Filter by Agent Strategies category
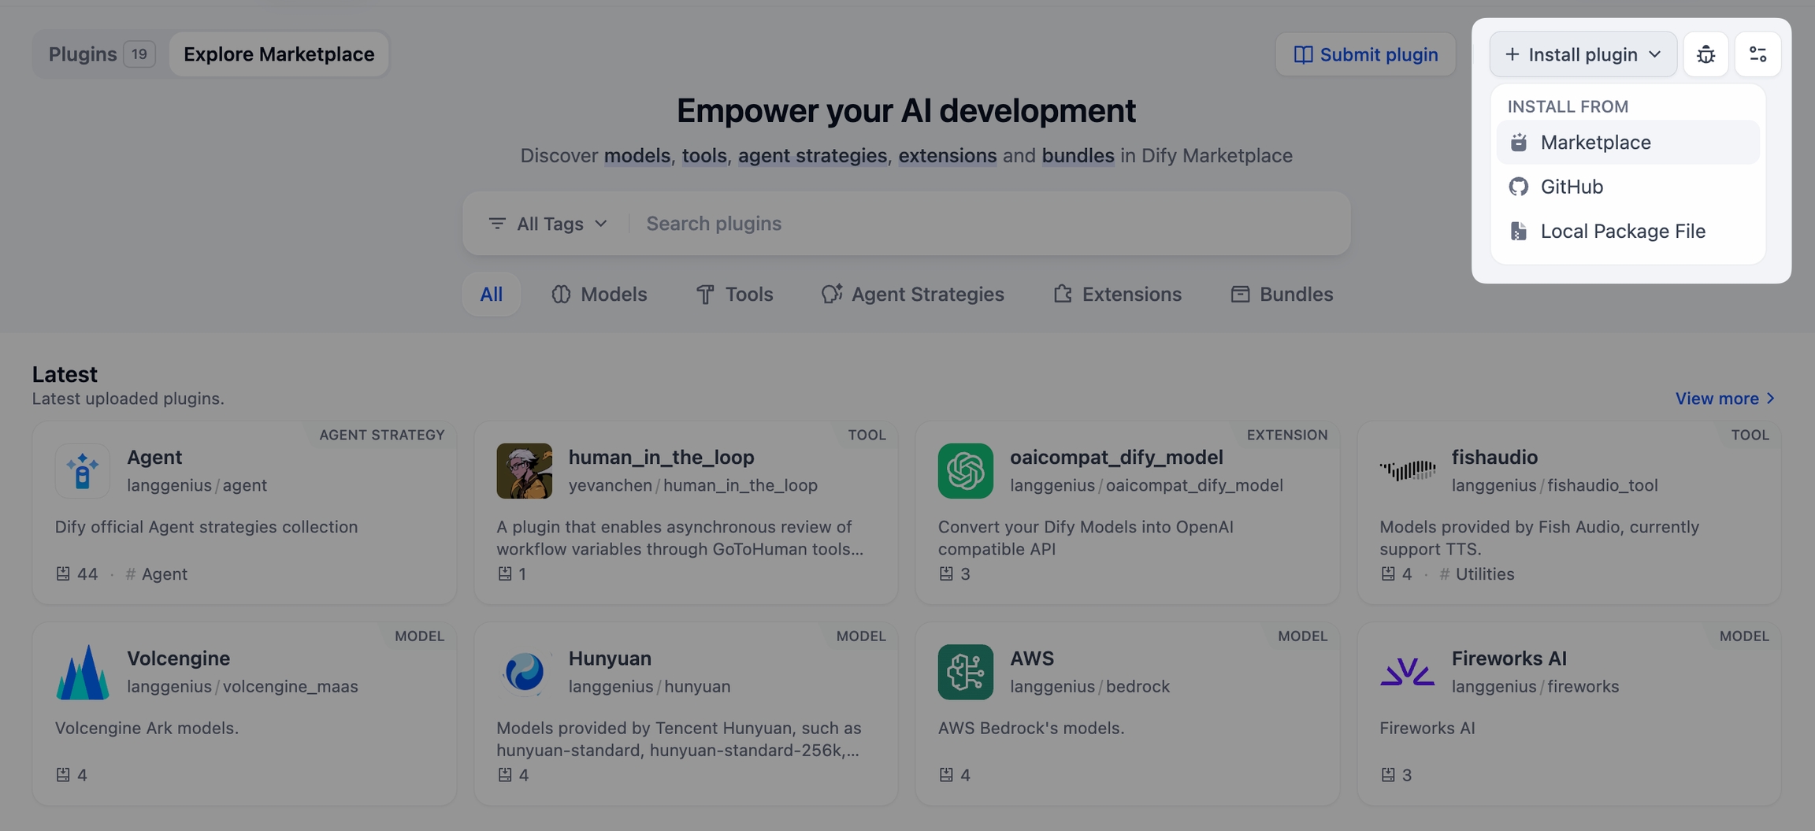The height and width of the screenshot is (831, 1815). pos(912,295)
